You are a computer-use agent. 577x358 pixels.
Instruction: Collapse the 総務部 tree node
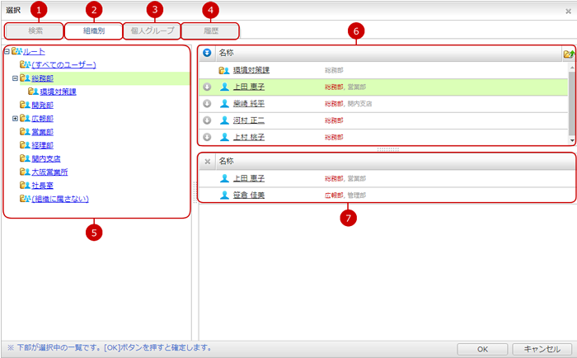[15, 78]
